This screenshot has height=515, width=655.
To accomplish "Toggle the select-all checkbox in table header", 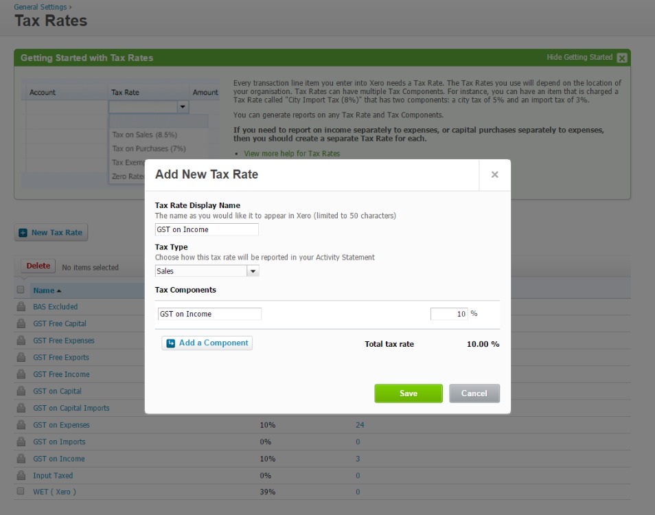I will [21, 290].
